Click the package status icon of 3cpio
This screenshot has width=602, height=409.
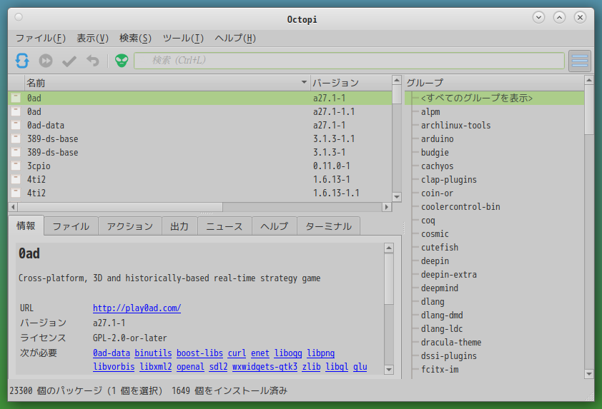tap(16, 166)
